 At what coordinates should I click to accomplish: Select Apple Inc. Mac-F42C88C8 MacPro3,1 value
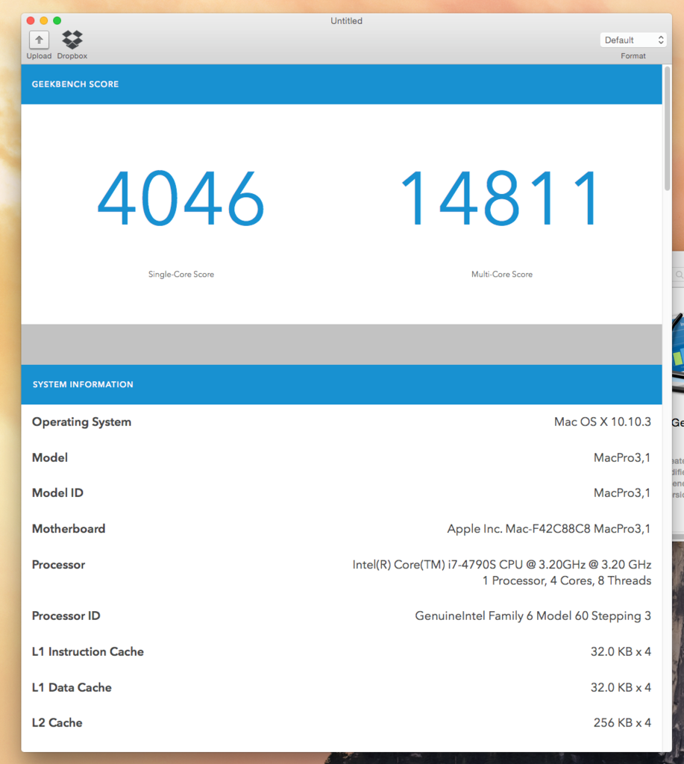click(549, 529)
